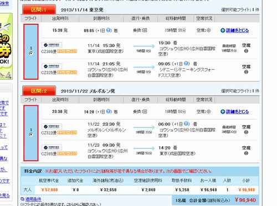Click help icon beside 14:20 (+1日) arrival
The width and height of the screenshot is (277, 206).
click(109, 111)
